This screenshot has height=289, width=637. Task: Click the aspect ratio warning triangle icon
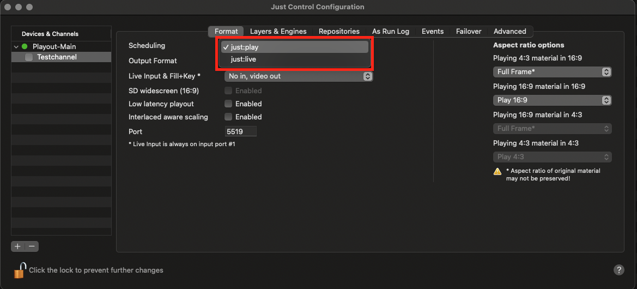(498, 171)
